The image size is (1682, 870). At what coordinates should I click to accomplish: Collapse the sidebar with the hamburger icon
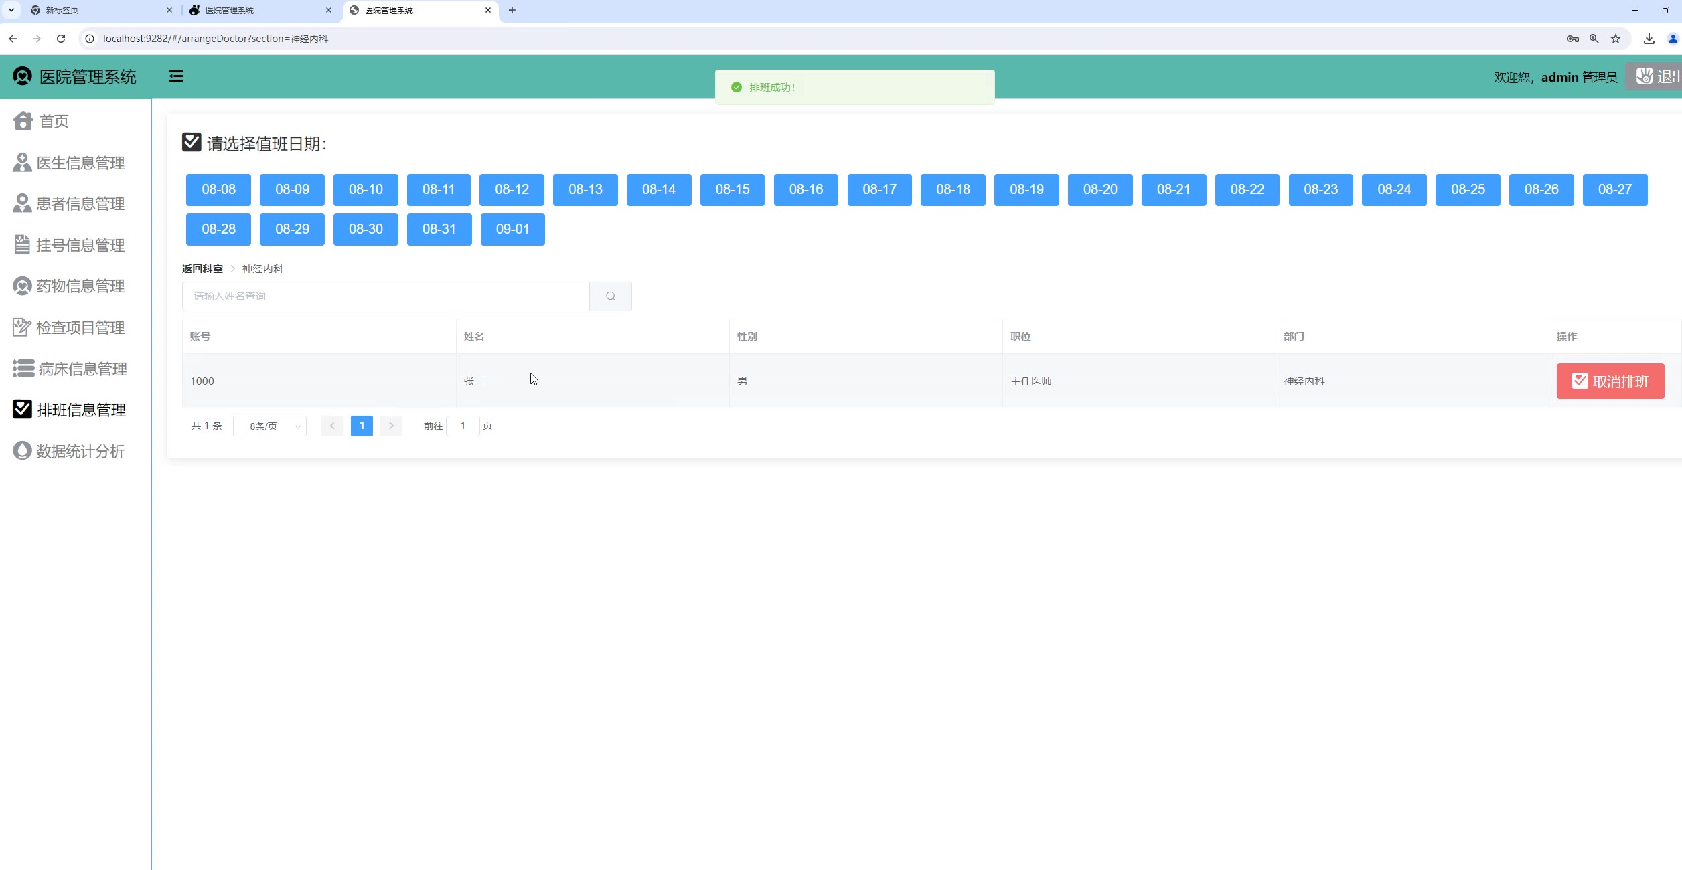(x=175, y=76)
